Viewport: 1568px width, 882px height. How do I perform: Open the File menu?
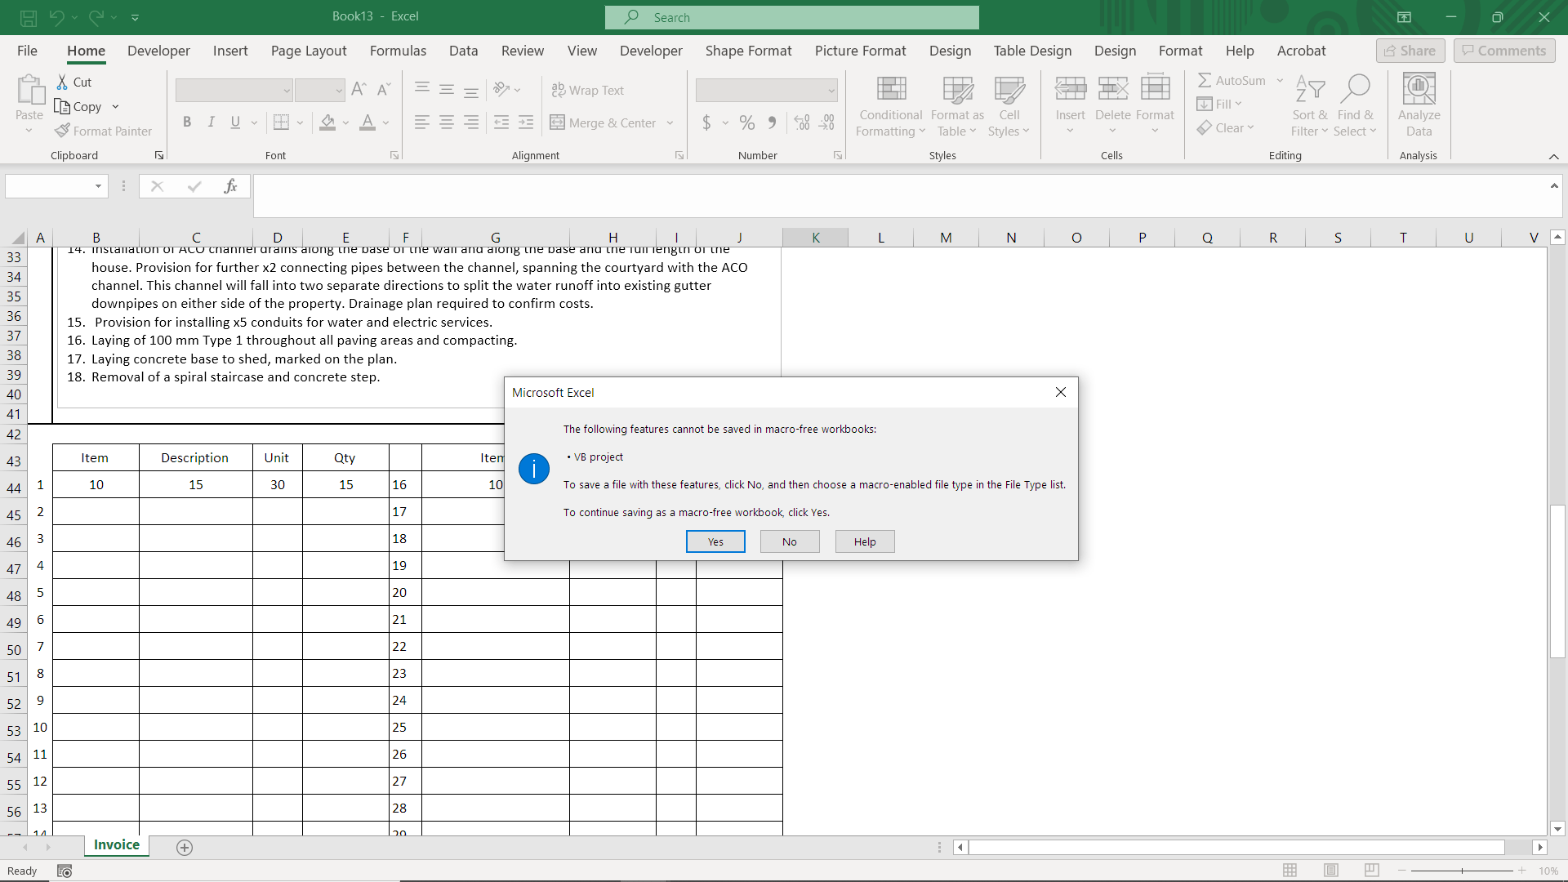click(x=27, y=51)
